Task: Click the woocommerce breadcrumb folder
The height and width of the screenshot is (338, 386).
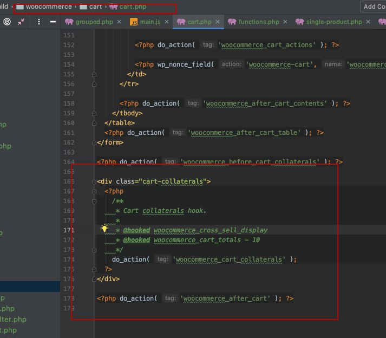Action: [x=44, y=6]
